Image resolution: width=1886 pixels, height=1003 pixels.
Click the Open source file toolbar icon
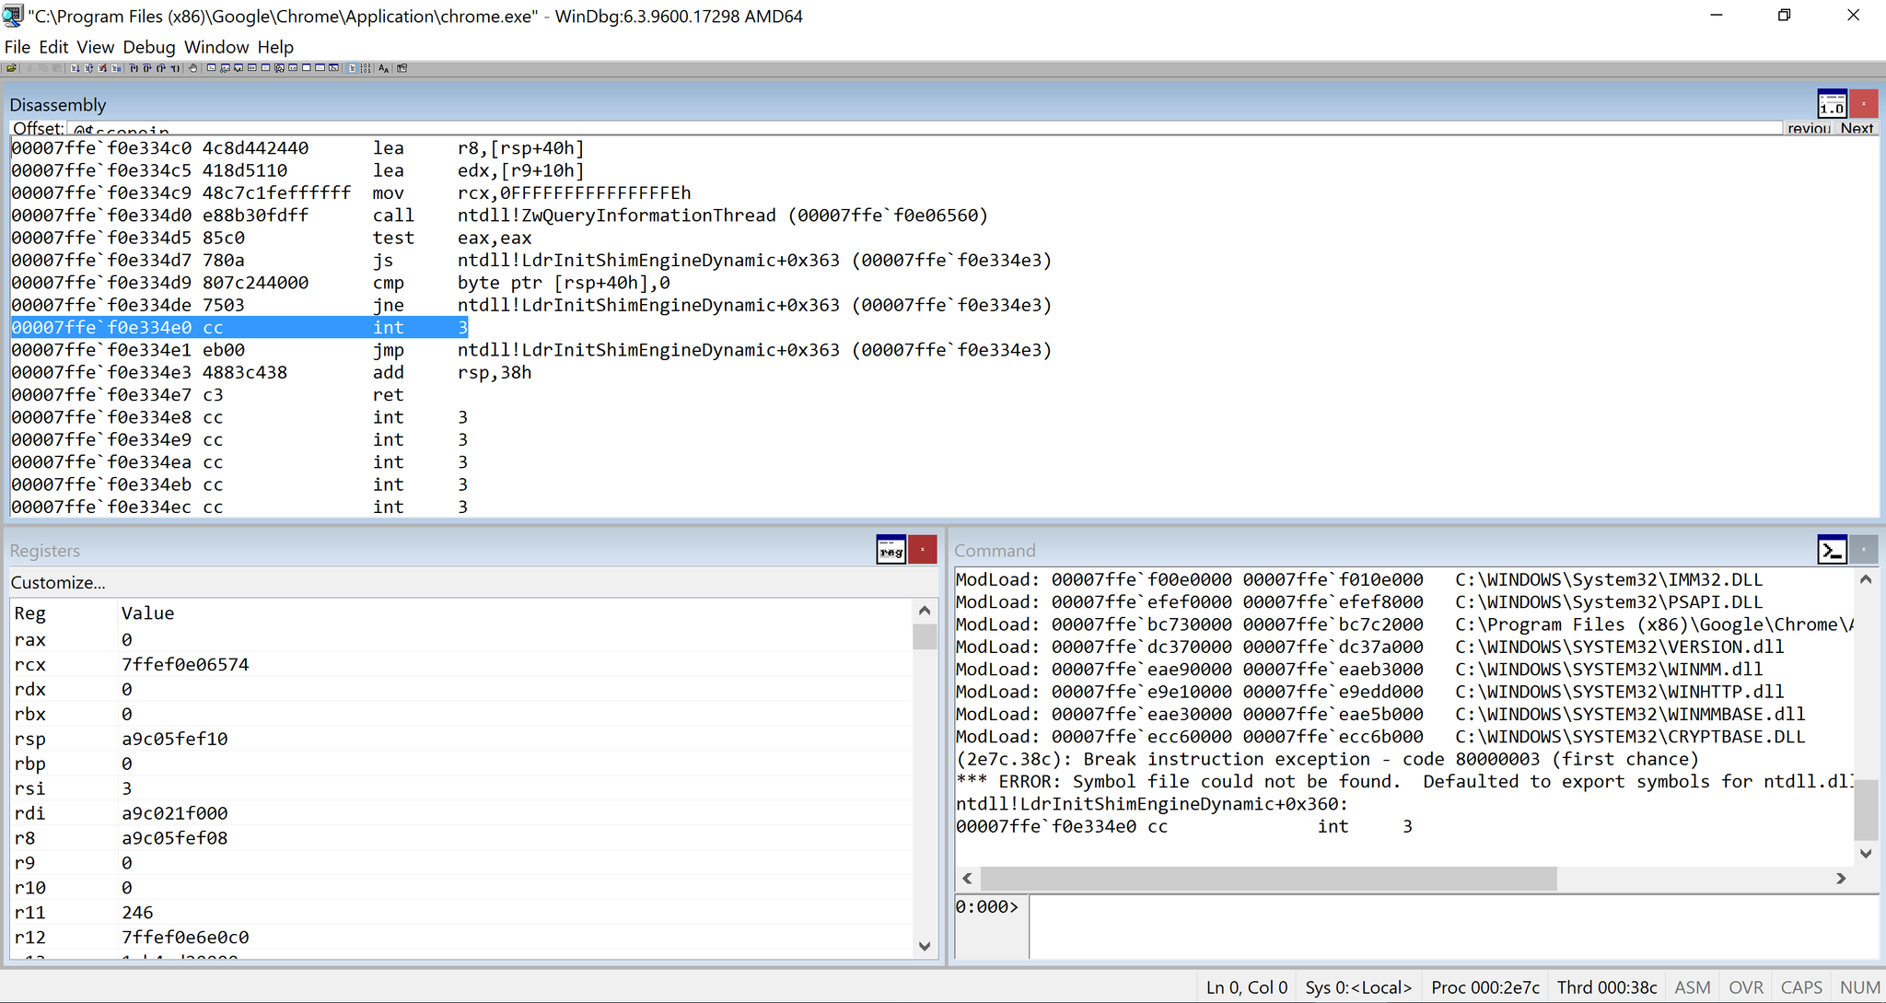click(11, 68)
